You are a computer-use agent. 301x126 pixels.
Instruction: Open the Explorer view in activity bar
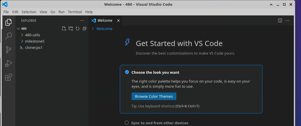click(8, 22)
